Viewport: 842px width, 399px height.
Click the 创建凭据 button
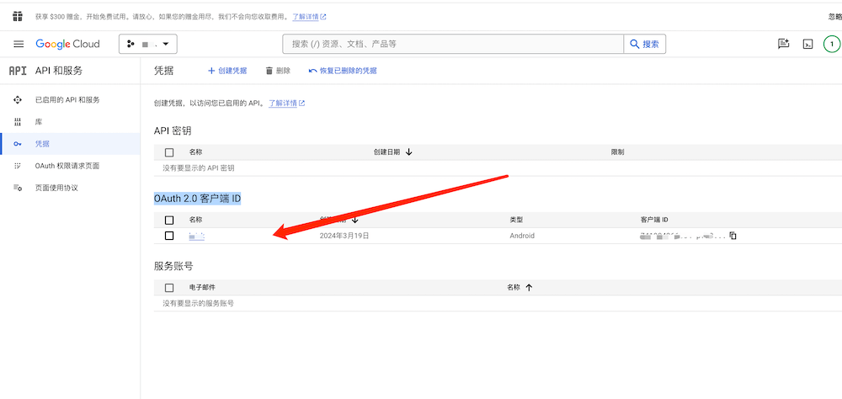[x=227, y=71]
